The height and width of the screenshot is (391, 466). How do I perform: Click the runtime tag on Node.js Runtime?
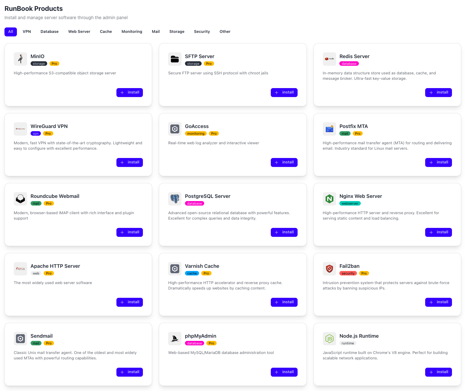pyautogui.click(x=348, y=343)
